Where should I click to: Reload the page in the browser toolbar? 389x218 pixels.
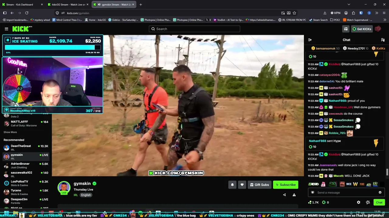pos(27,13)
